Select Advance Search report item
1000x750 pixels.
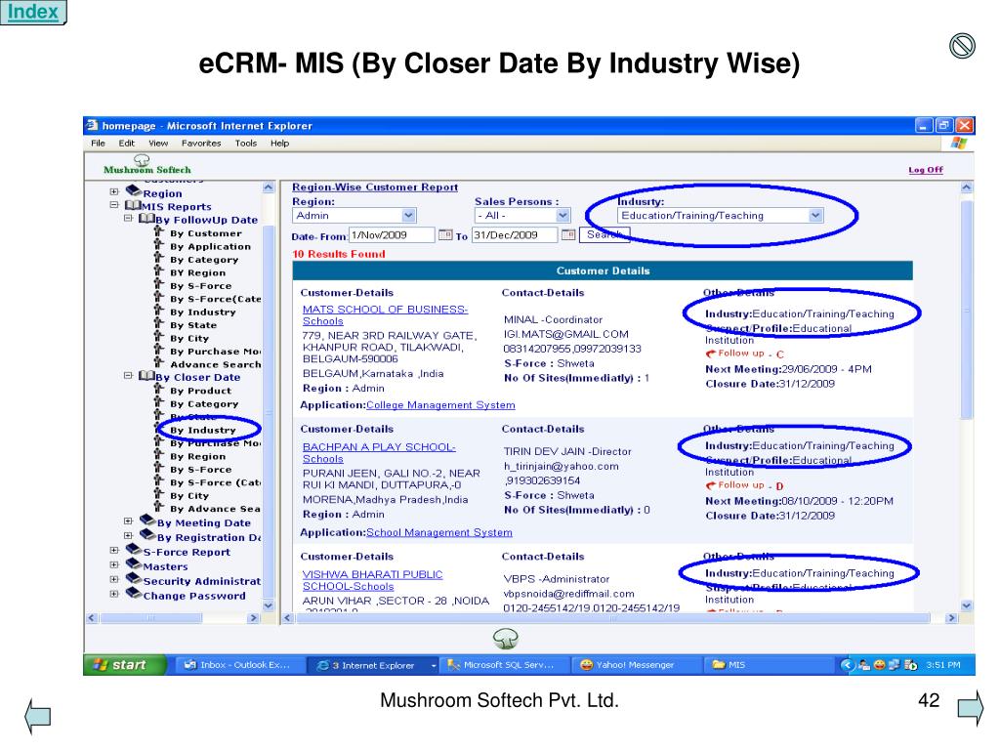pos(216,365)
